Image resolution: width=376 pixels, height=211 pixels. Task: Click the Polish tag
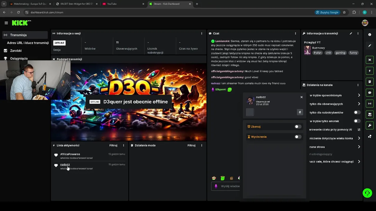pos(318,53)
